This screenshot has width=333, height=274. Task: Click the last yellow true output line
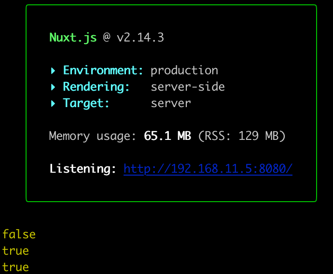coord(15,267)
